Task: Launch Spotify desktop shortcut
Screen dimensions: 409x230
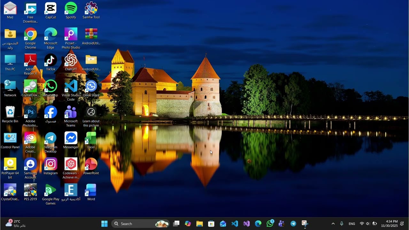Action: click(x=71, y=11)
